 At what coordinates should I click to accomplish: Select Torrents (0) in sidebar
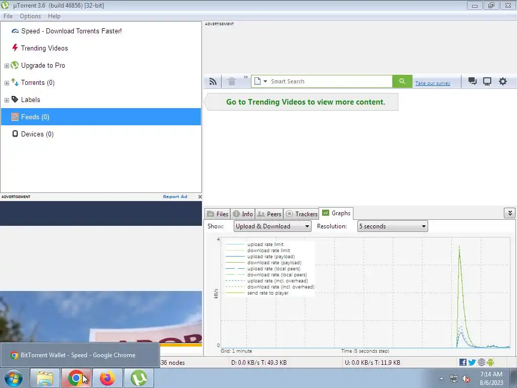tap(38, 82)
